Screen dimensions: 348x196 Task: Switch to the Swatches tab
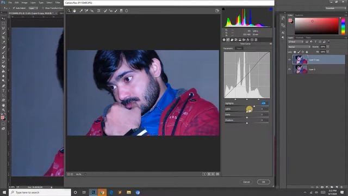pyautogui.click(x=299, y=15)
